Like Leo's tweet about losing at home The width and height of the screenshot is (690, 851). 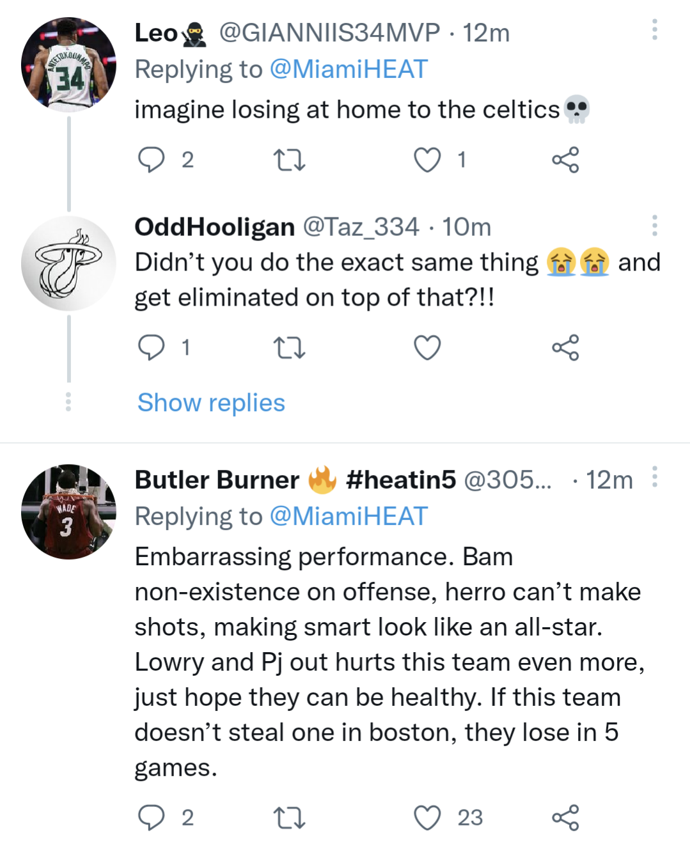point(427,160)
